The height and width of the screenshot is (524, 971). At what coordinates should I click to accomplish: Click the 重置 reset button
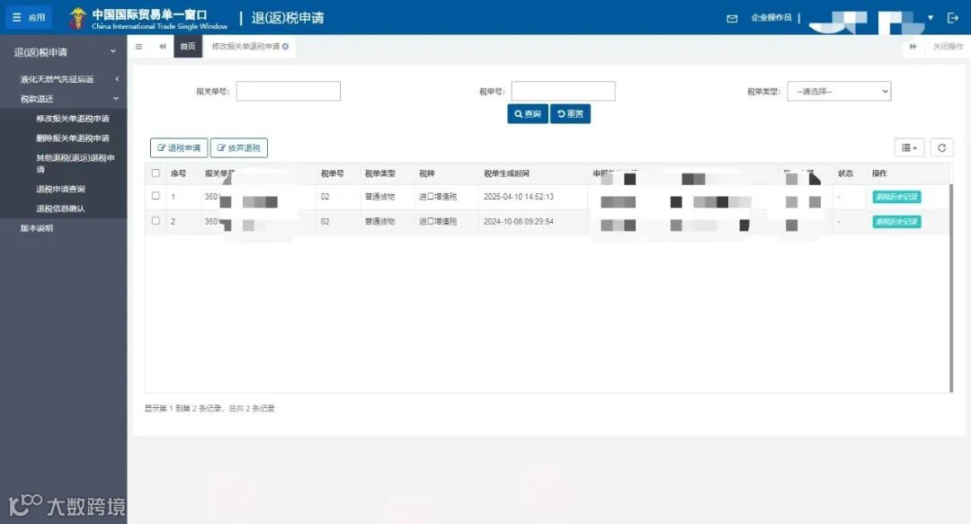click(x=570, y=114)
